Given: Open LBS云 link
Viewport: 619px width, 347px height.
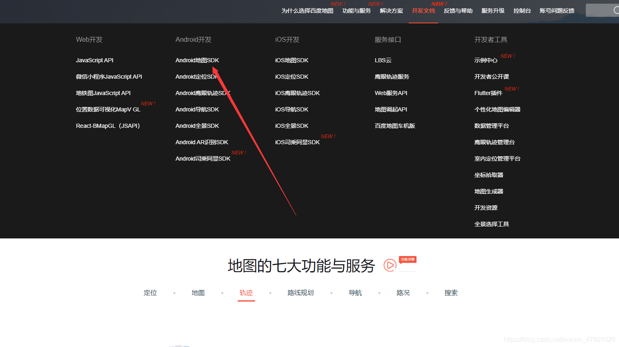Looking at the screenshot, I should tap(383, 60).
